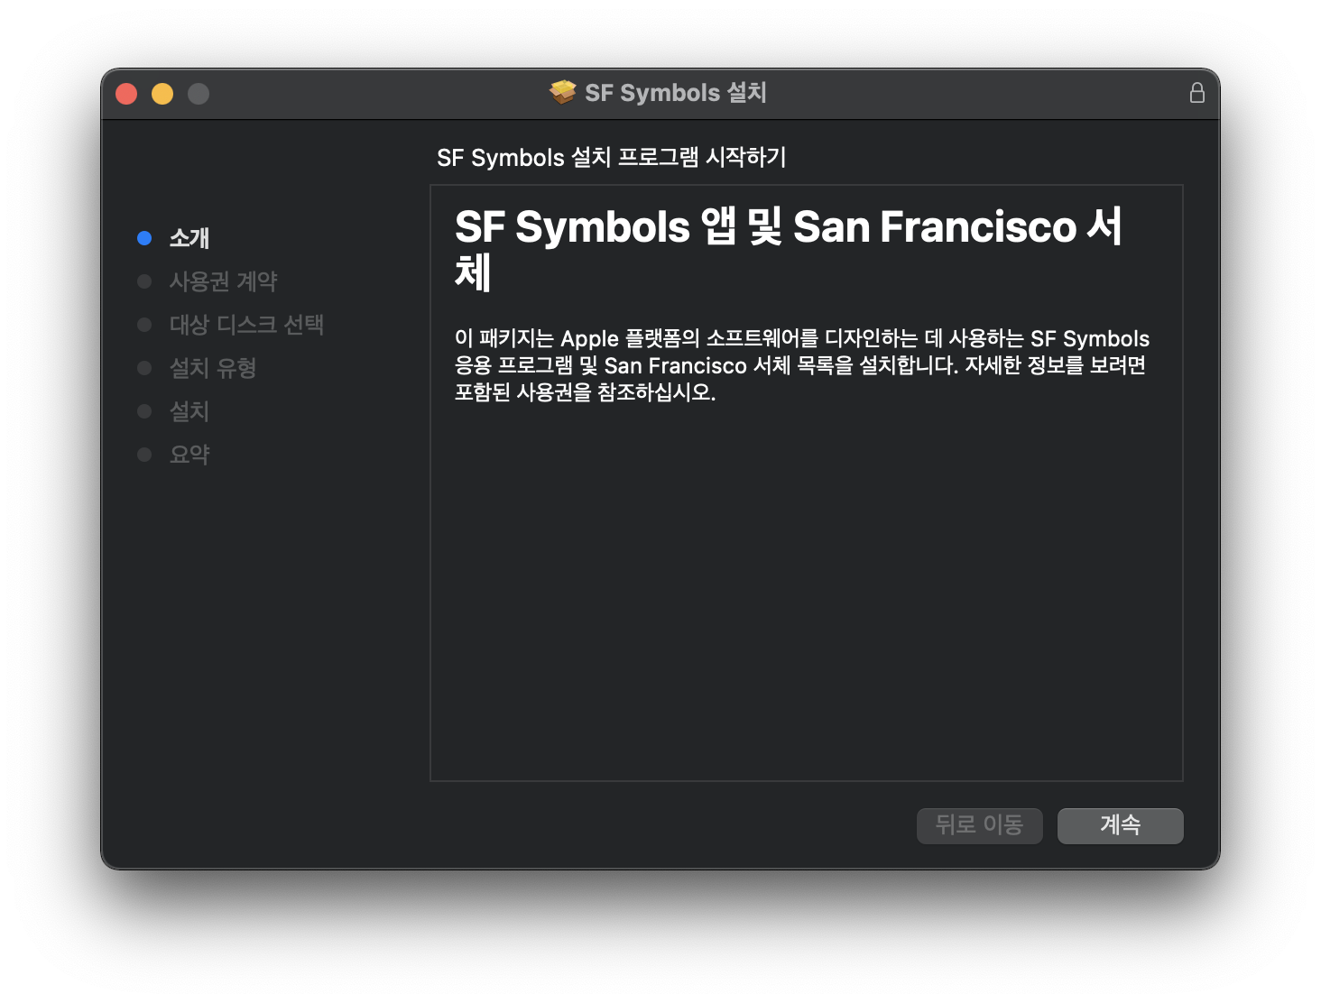This screenshot has height=1003, width=1321.
Task: Select the 설치 step in sidebar
Action: click(189, 411)
